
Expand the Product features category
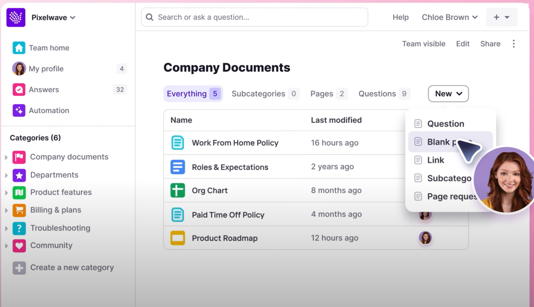pos(6,193)
